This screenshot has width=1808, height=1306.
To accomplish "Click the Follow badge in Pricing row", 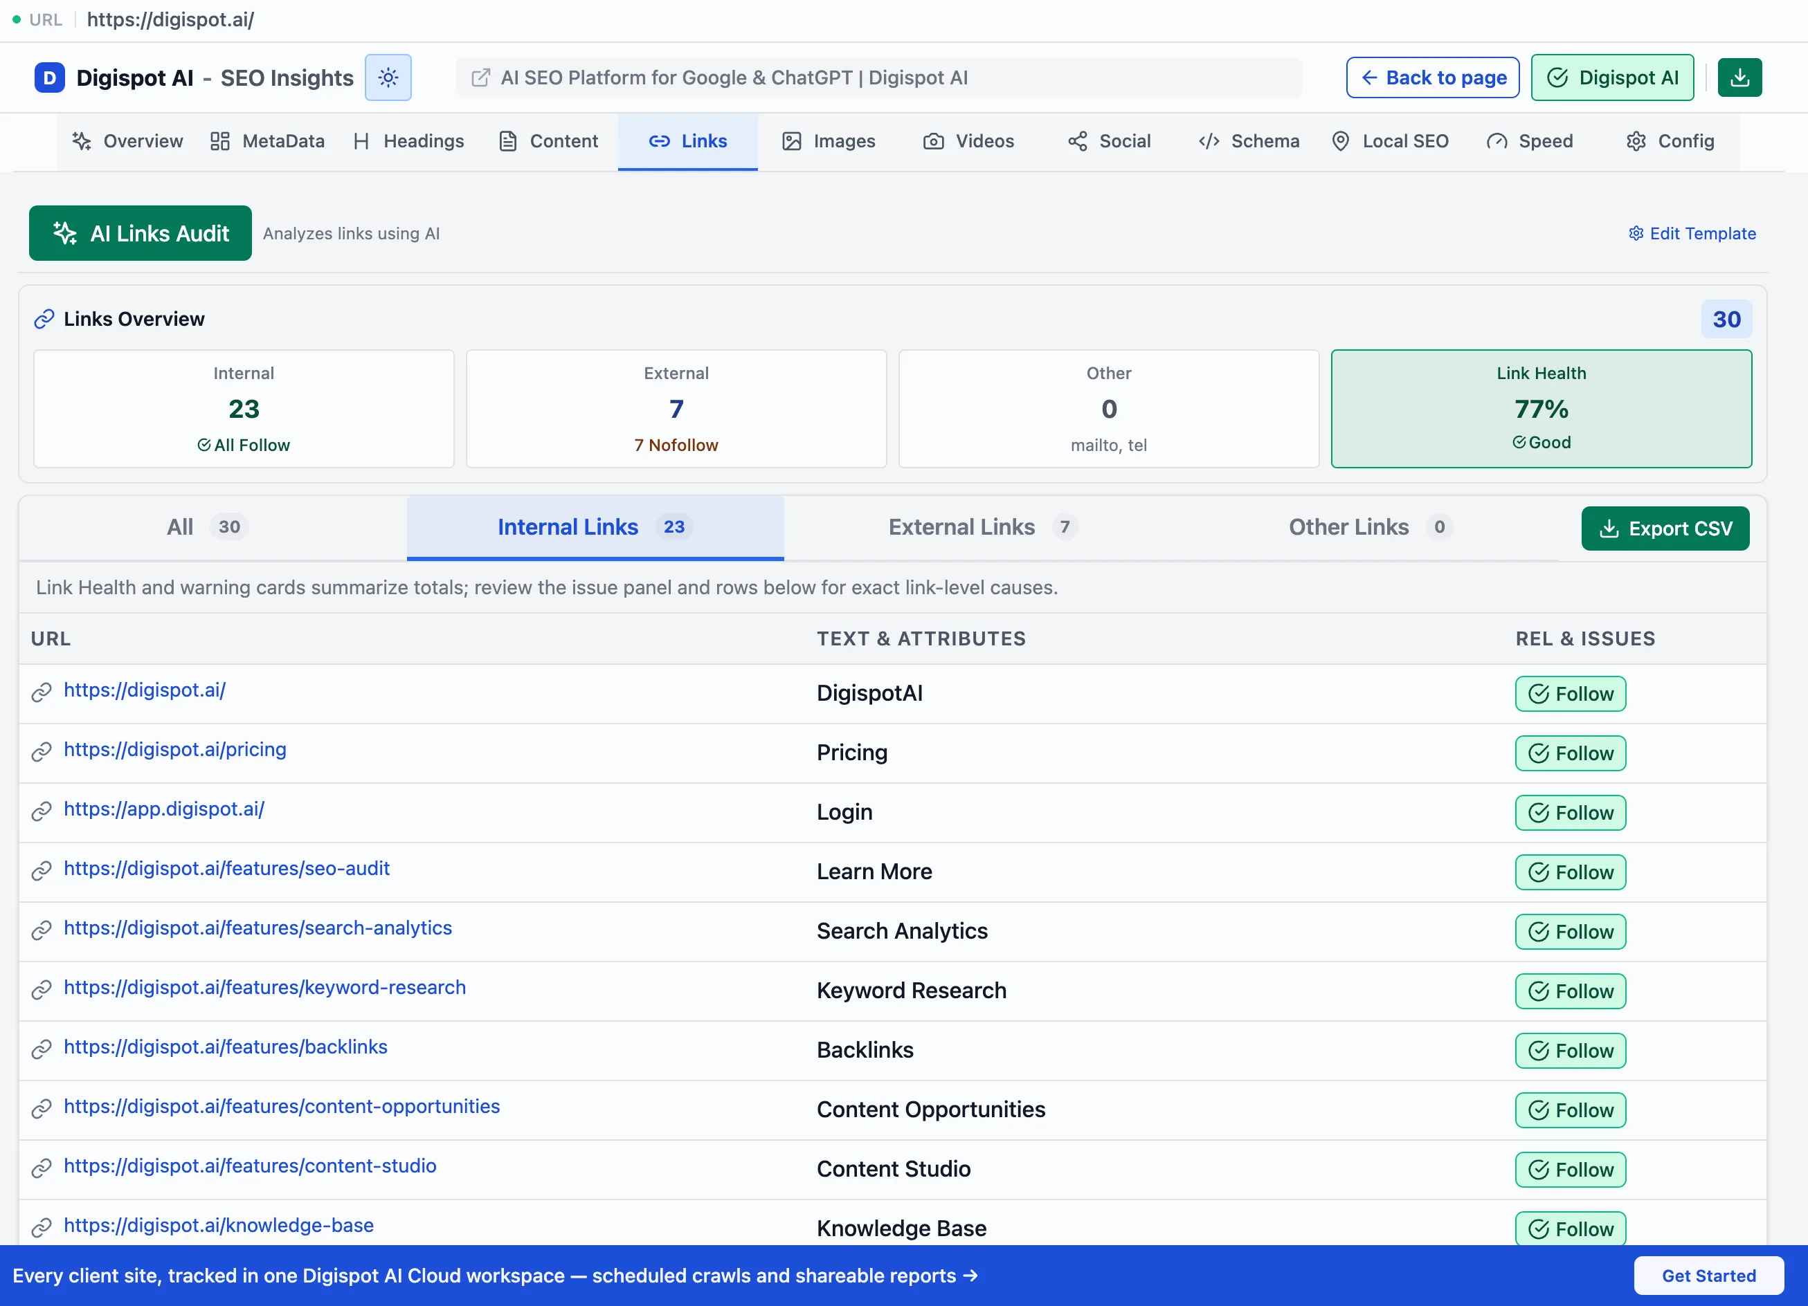I will coord(1571,754).
